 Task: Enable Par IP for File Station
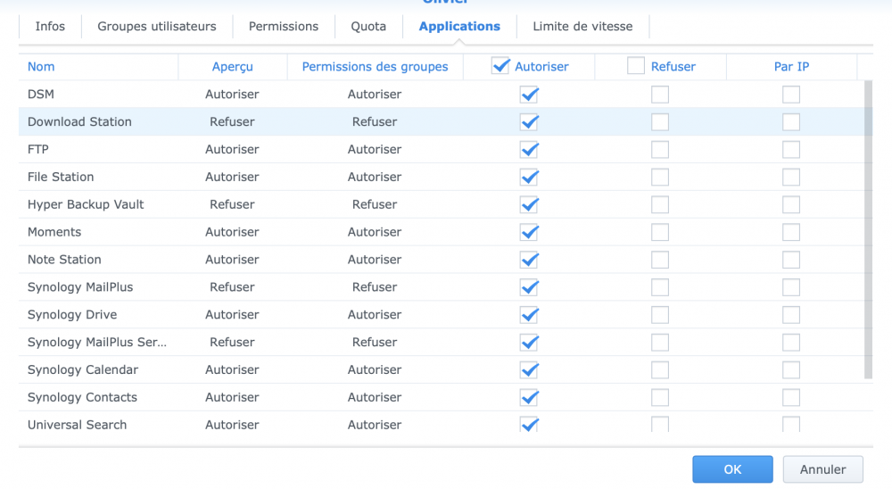point(791,178)
